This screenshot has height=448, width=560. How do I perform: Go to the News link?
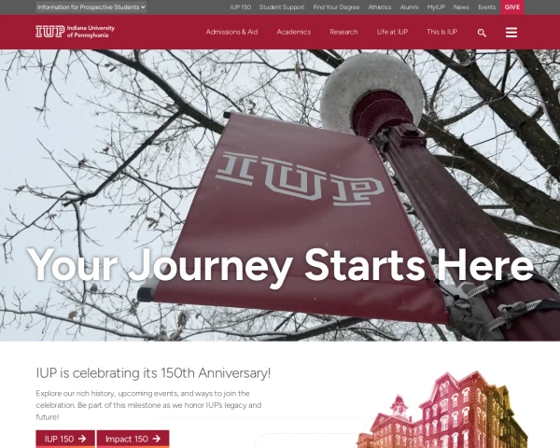tap(461, 7)
